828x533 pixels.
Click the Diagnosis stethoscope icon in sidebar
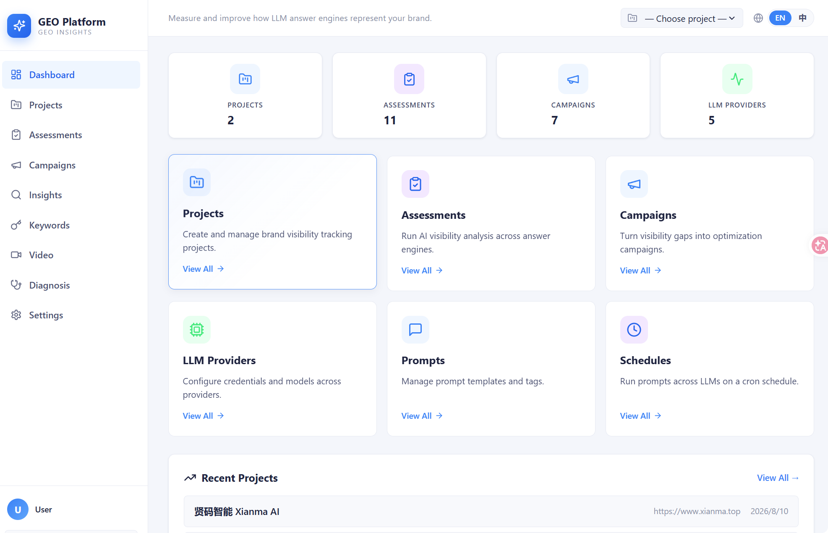tap(16, 285)
